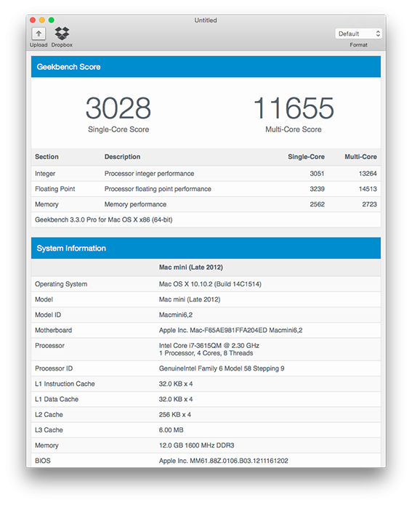The image size is (412, 505).
Task: Select the Operating System row
Action: point(206,284)
